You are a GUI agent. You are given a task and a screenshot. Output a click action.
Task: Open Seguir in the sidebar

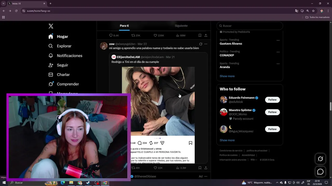(x=58, y=65)
